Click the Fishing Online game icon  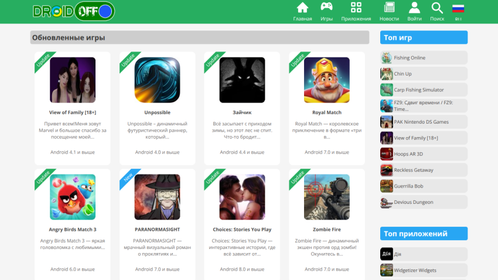[x=387, y=58]
